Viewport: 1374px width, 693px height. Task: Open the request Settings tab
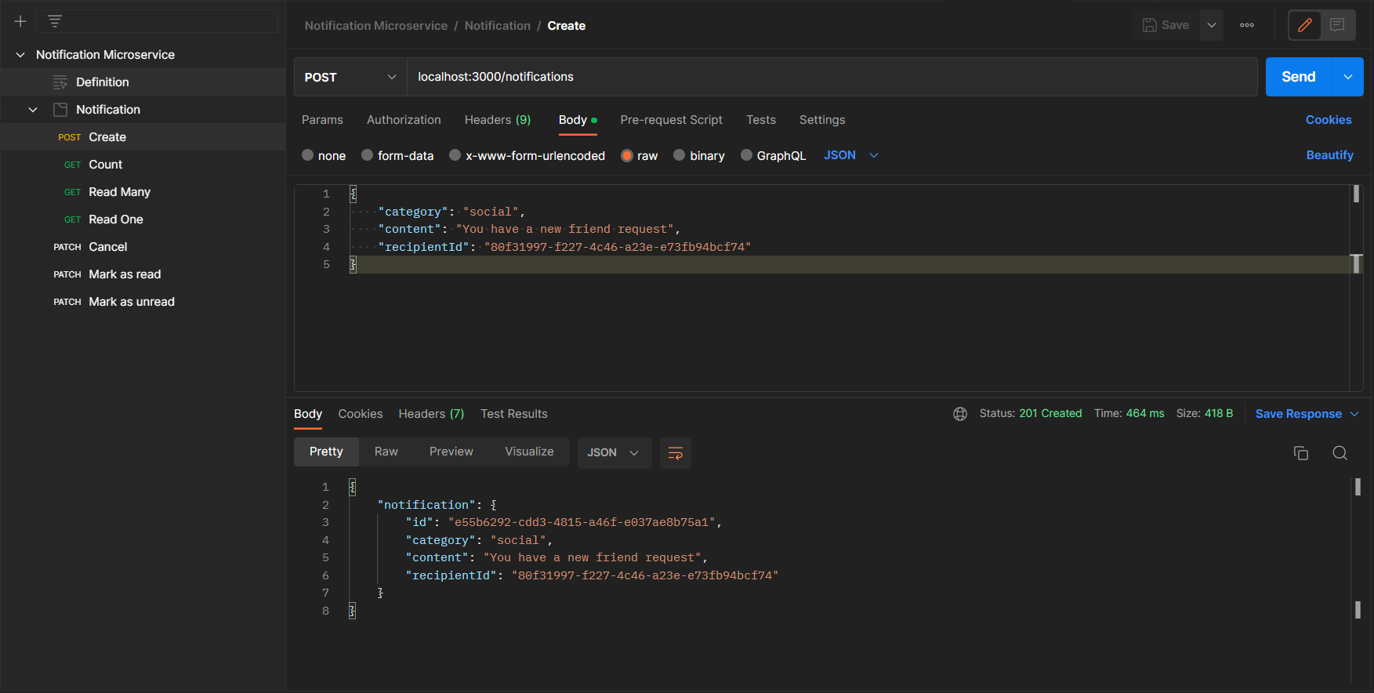pos(822,120)
